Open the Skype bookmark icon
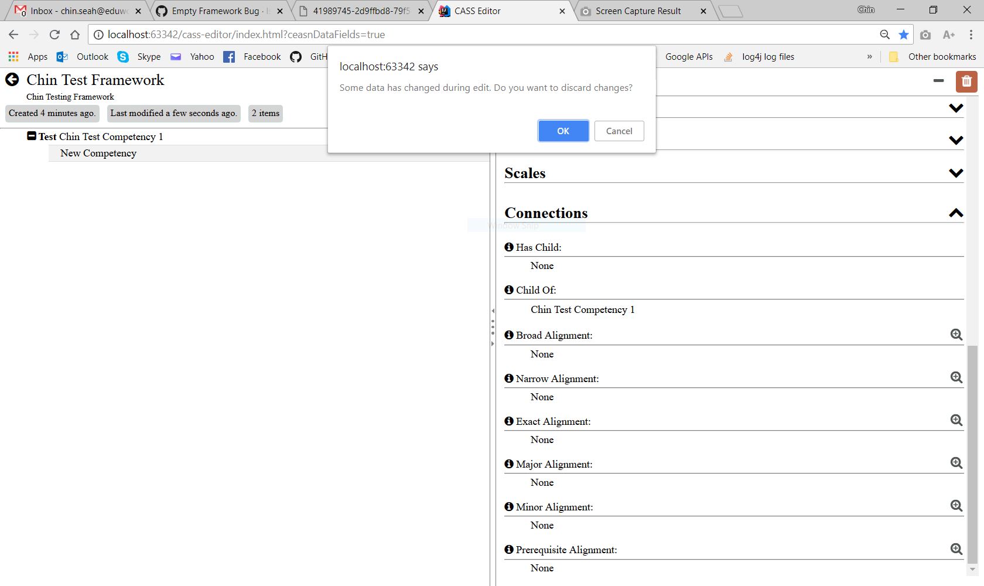Image resolution: width=984 pixels, height=586 pixels. 123,56
